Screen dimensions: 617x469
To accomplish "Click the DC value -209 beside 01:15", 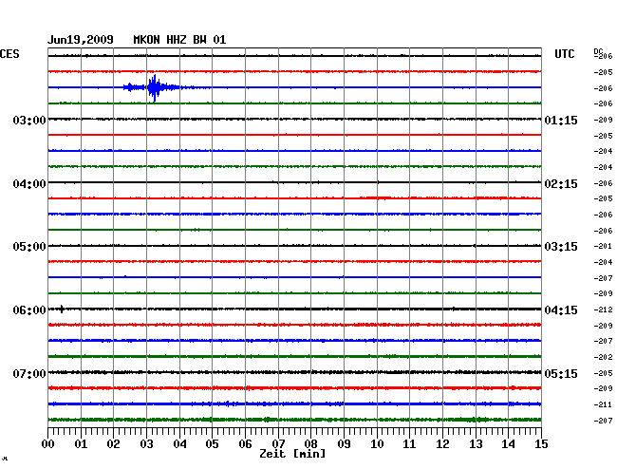I will click(x=603, y=120).
